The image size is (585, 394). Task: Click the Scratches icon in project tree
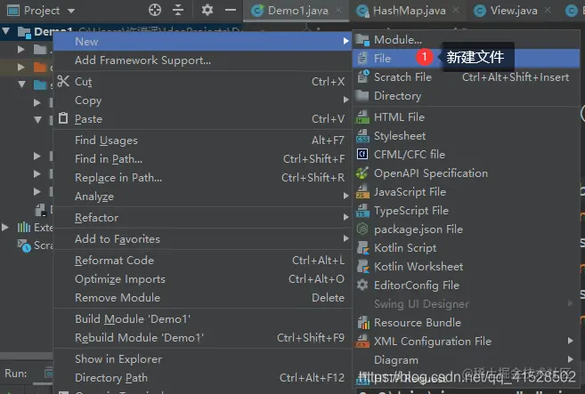tap(24, 245)
